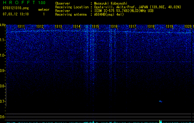The width and height of the screenshot is (194, 123).
Task: Click the kHz axis unit label
Action: click(3, 25)
